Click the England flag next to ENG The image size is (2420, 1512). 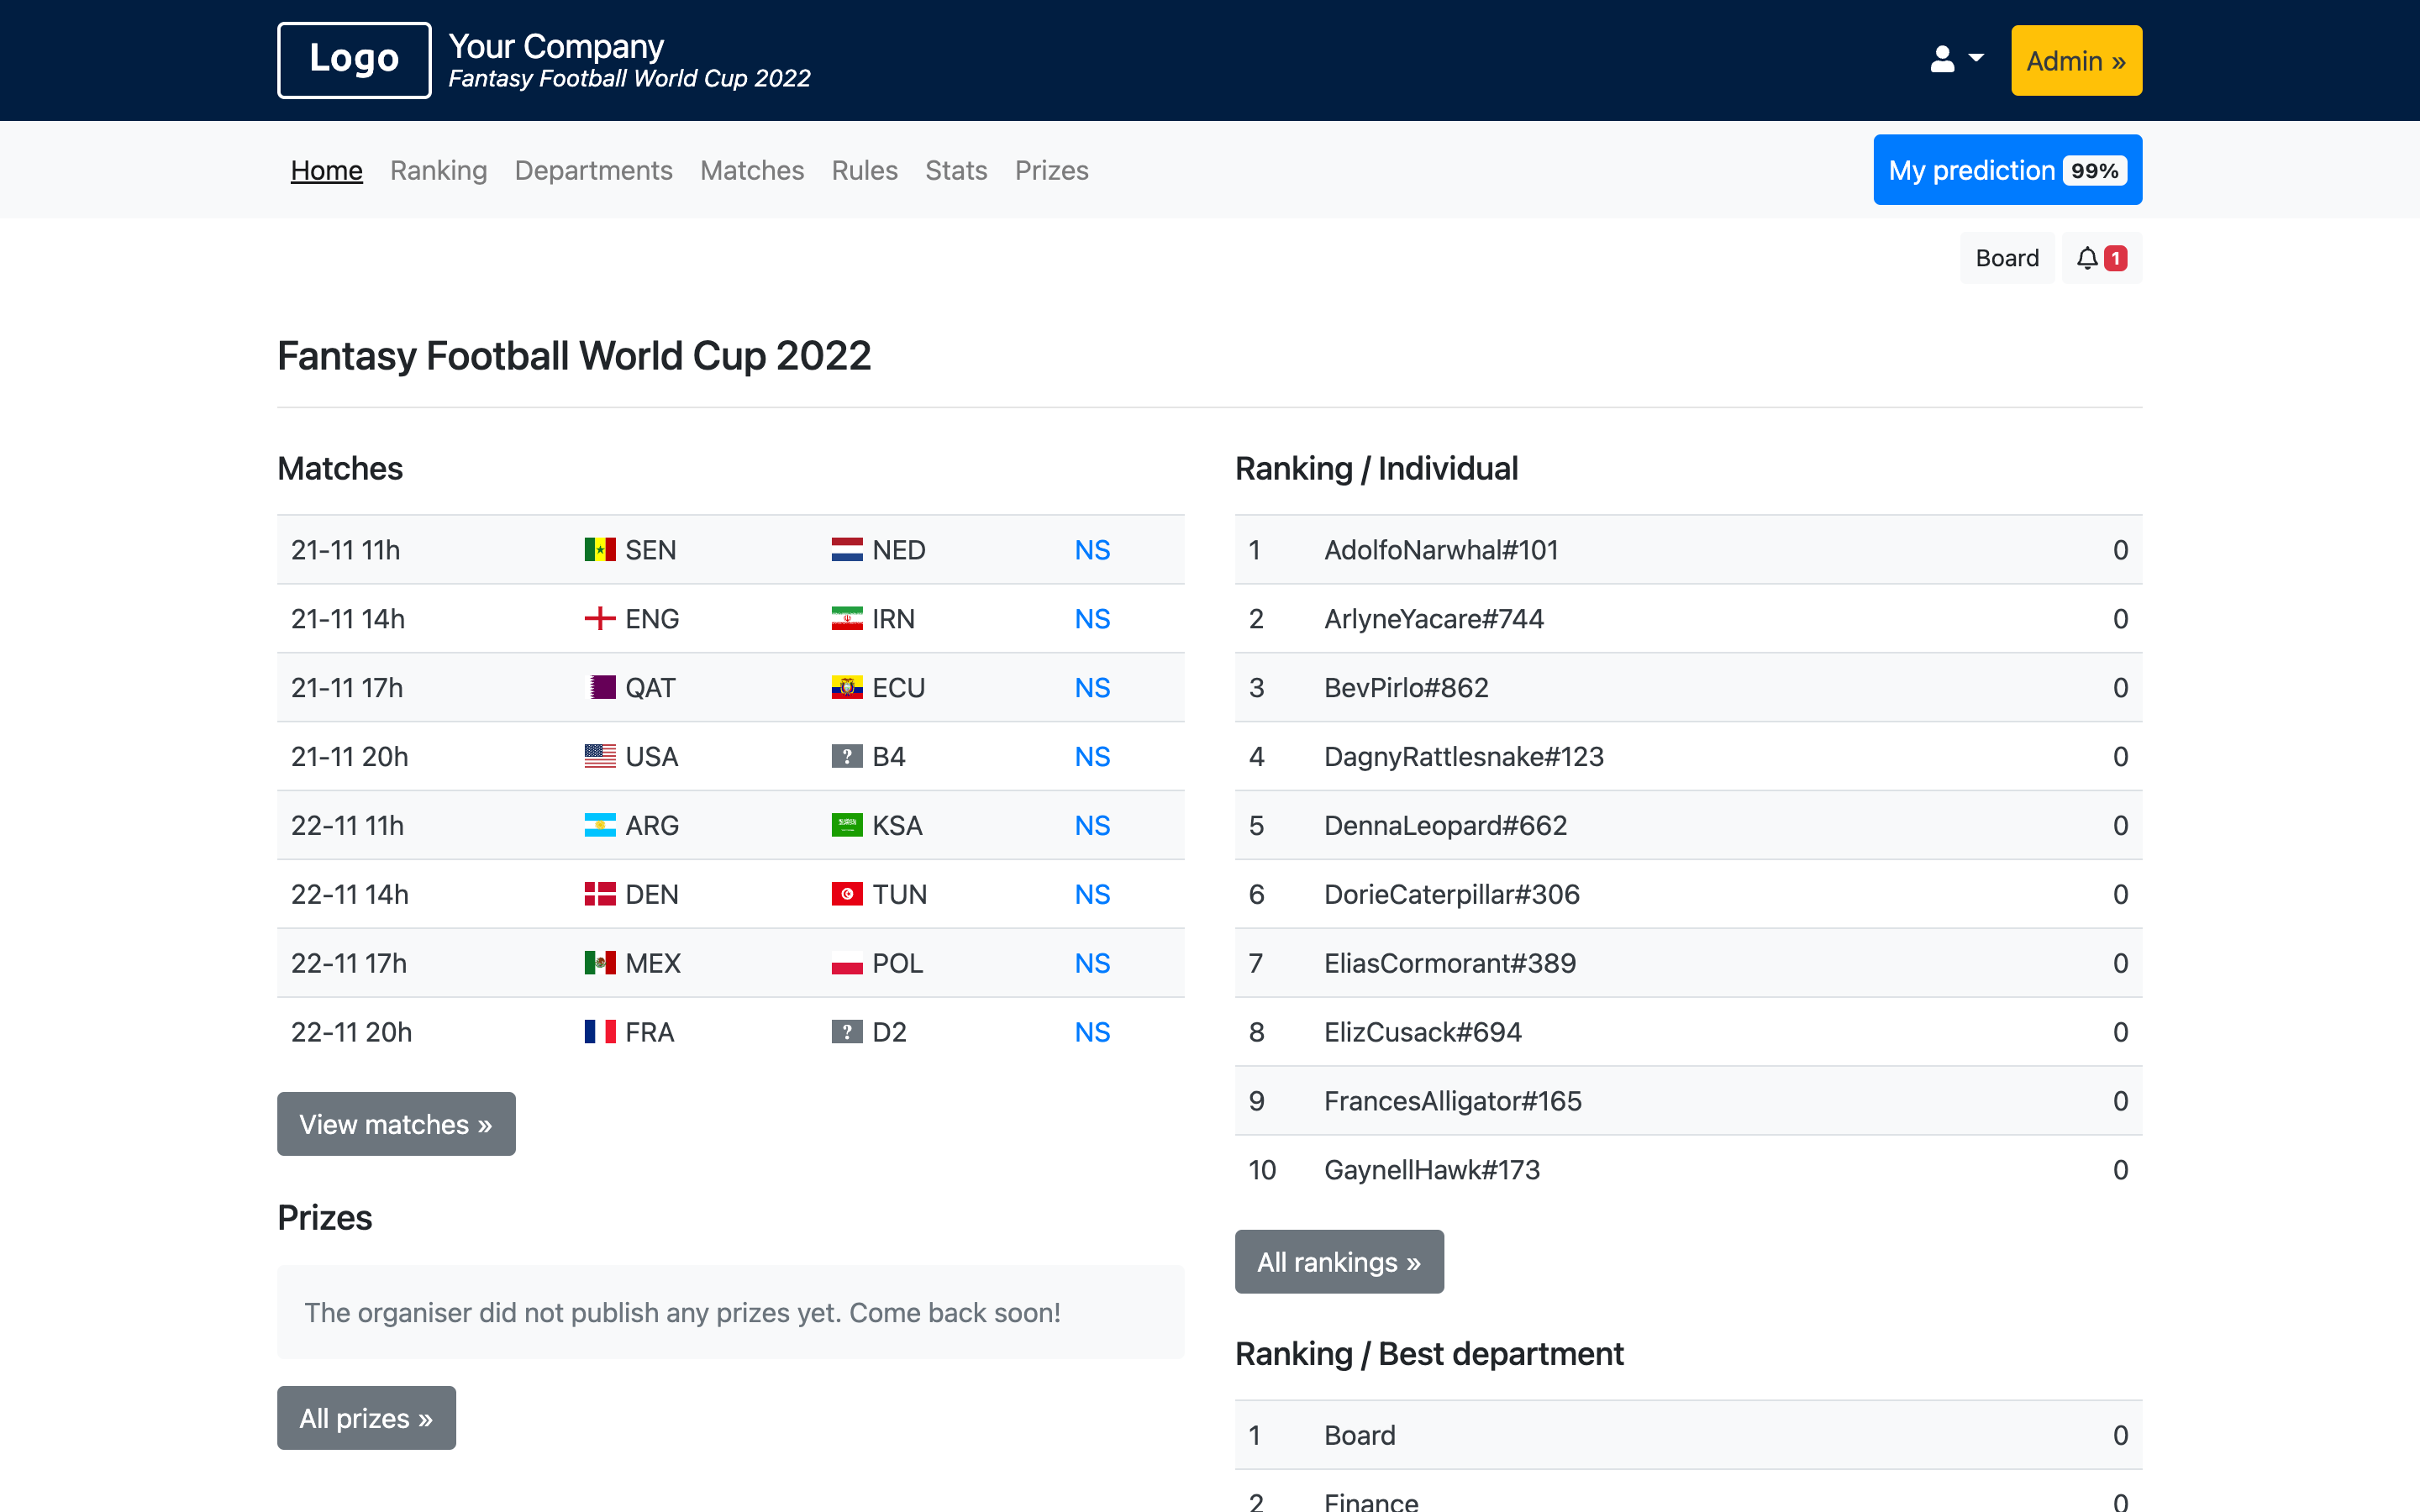tap(599, 618)
